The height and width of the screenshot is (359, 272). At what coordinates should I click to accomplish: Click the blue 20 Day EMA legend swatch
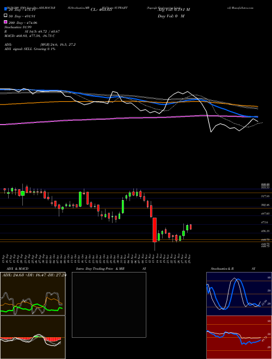(x=6, y=9)
